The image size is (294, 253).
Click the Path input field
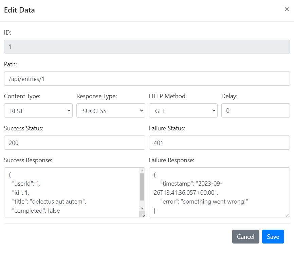[147, 78]
